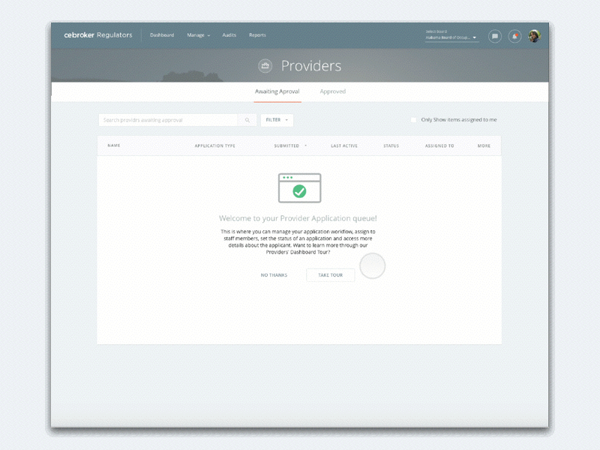The height and width of the screenshot is (450, 600).
Task: Open the Reports menu item
Action: click(x=257, y=34)
